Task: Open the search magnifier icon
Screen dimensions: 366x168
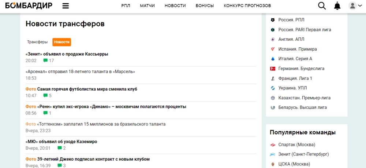Action: [x=322, y=6]
